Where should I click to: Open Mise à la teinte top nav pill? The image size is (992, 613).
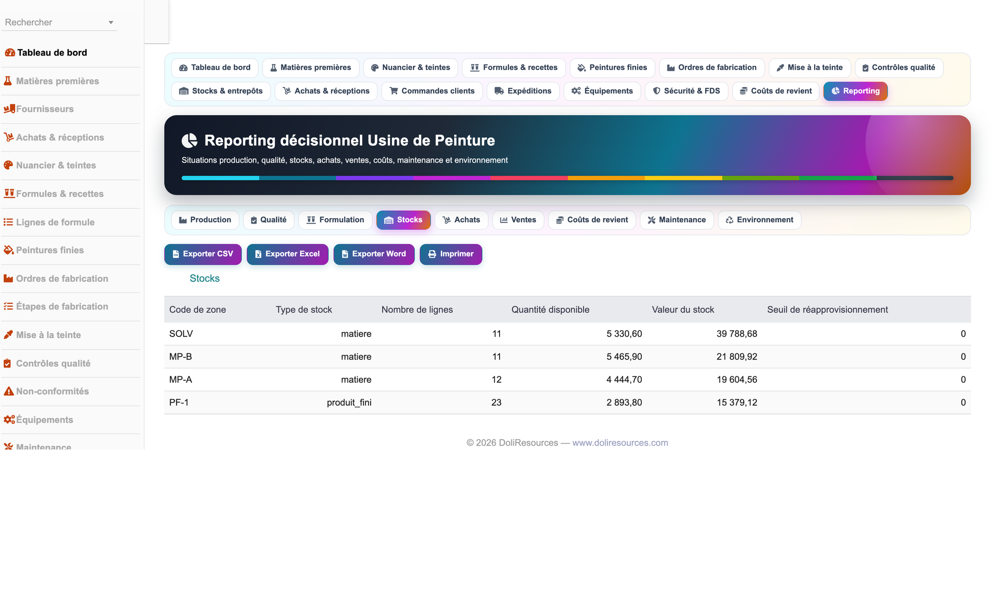(x=810, y=68)
